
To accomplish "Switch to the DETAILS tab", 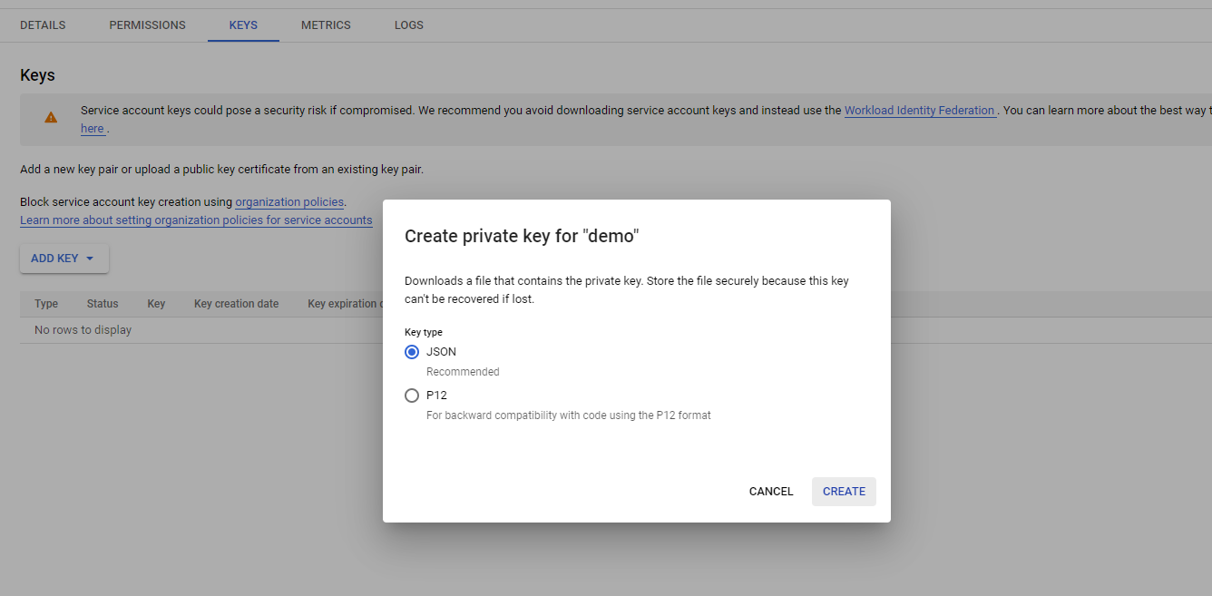I will tap(43, 25).
